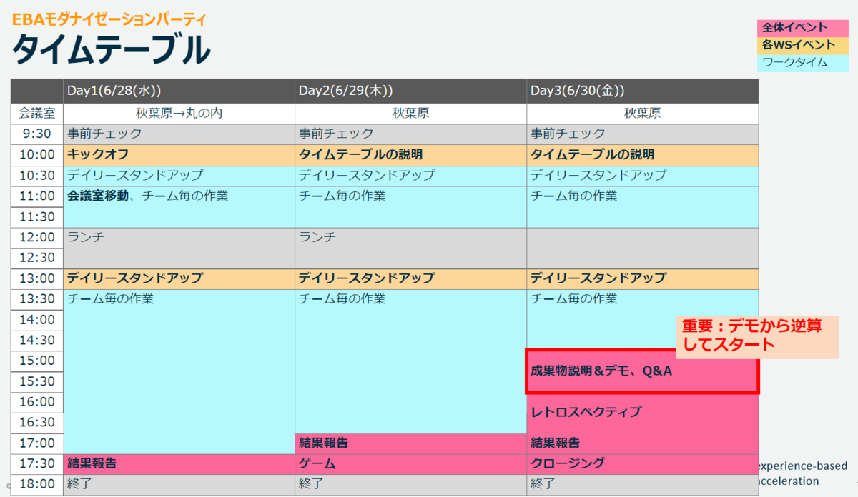Click the Day1 '終了' cell
The width and height of the screenshot is (858, 497).
[x=179, y=484]
